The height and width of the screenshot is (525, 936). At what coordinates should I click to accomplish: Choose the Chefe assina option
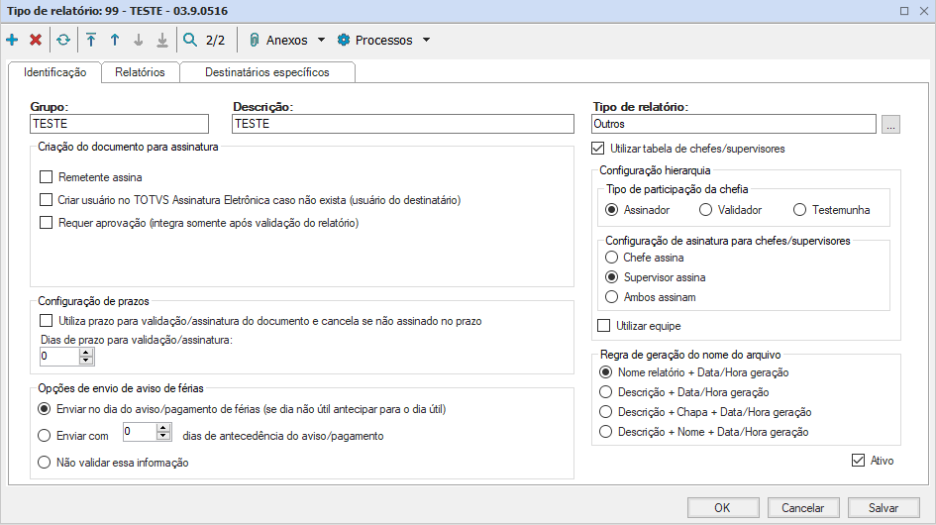611,258
